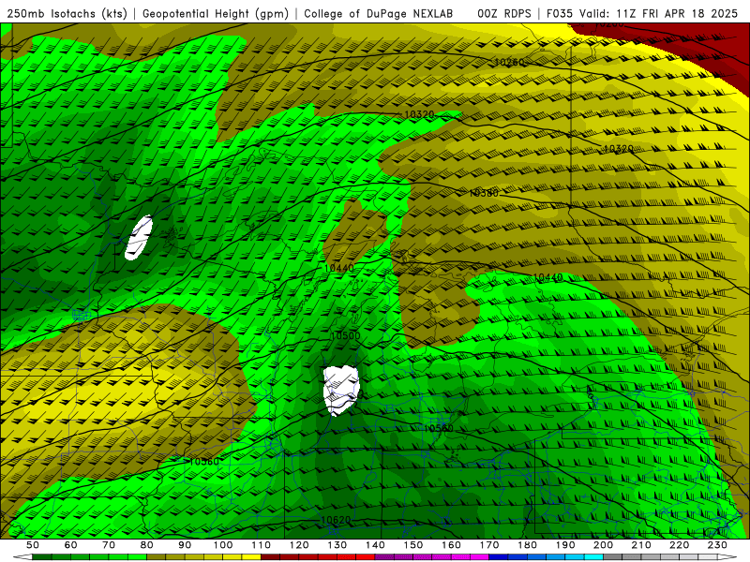Image resolution: width=750 pixels, height=562 pixels.
Task: Click the 80 kts legend label
Action: [147, 545]
